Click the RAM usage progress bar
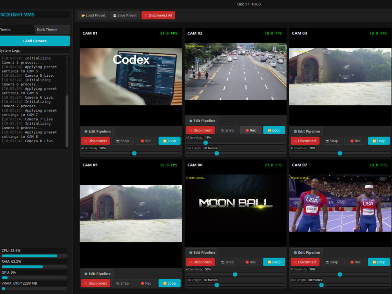Screen dimensions: 392x294 (34, 267)
